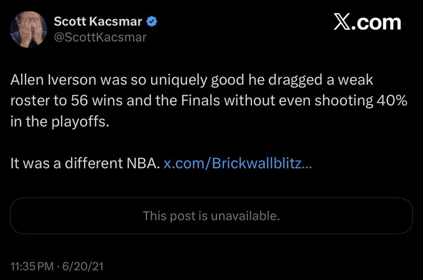Click the word 'Finals' in the tweet
Viewport: 423px width, 280px height.
pyautogui.click(x=201, y=101)
